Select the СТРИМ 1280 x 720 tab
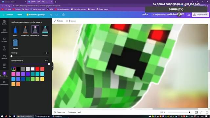The width and height of the screenshot is (210, 118). coord(40,2)
